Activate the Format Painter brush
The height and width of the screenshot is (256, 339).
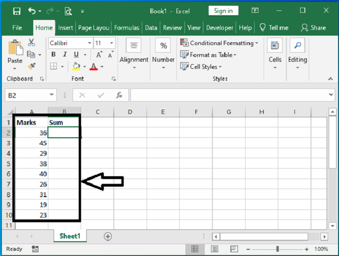(x=32, y=66)
